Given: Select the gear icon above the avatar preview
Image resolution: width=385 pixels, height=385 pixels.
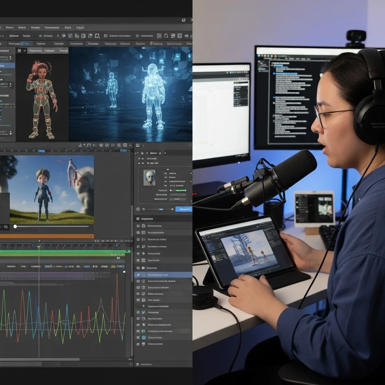Looking at the screenshot, I should pos(168,169).
